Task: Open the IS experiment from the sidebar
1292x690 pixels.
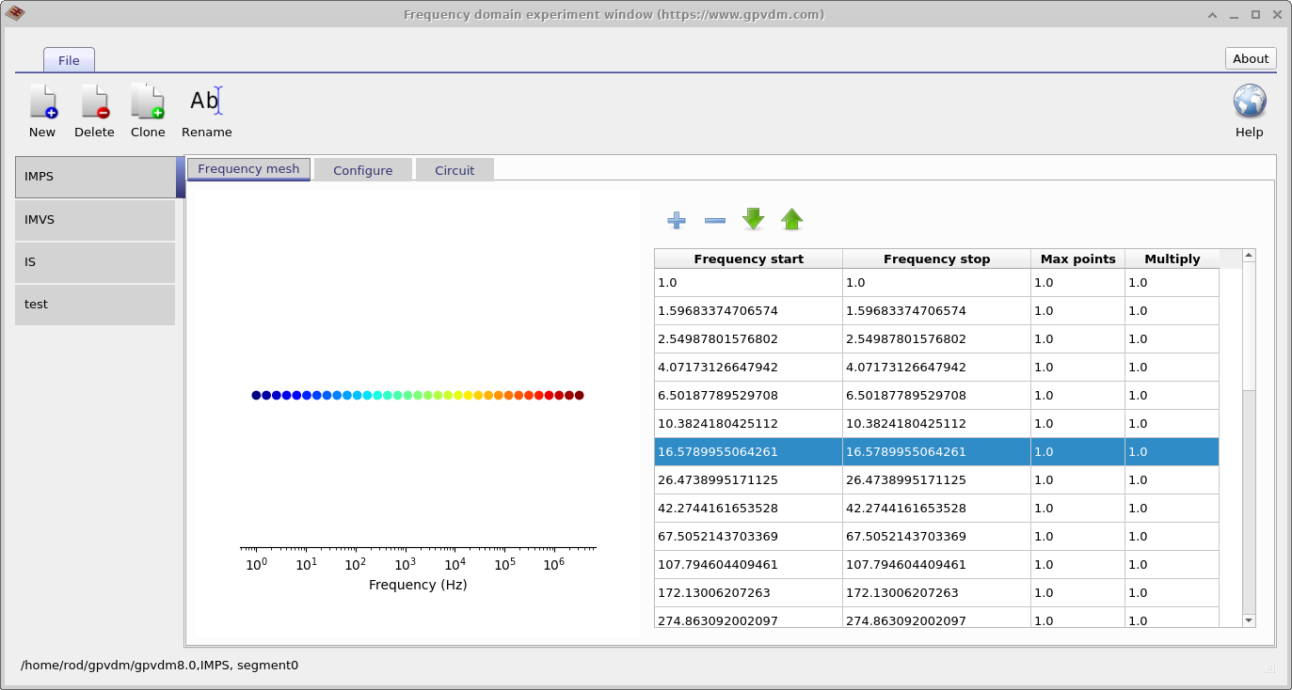Action: [x=94, y=261]
